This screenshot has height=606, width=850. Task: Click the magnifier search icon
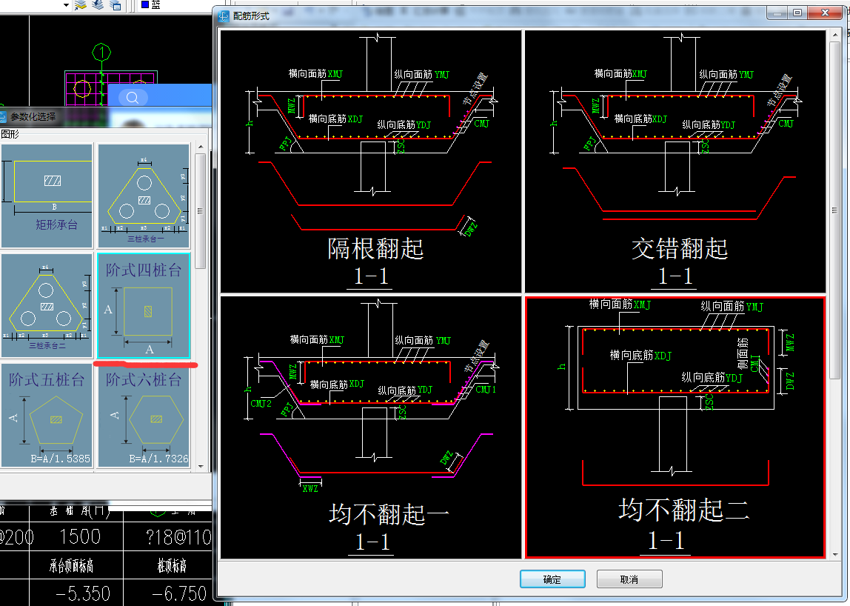coord(133,98)
